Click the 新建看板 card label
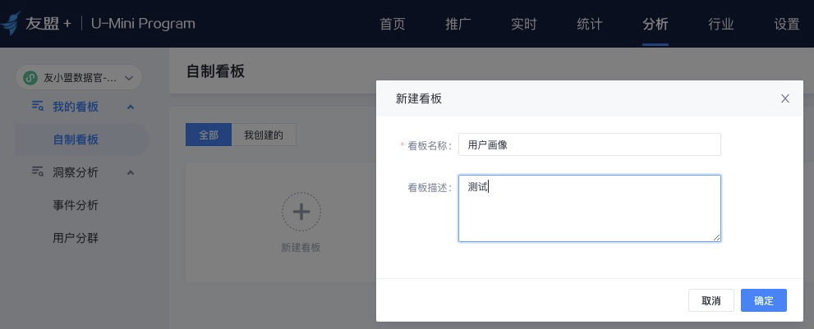This screenshot has height=329, width=814. tap(301, 248)
